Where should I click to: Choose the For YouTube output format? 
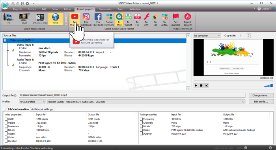pos(75,20)
